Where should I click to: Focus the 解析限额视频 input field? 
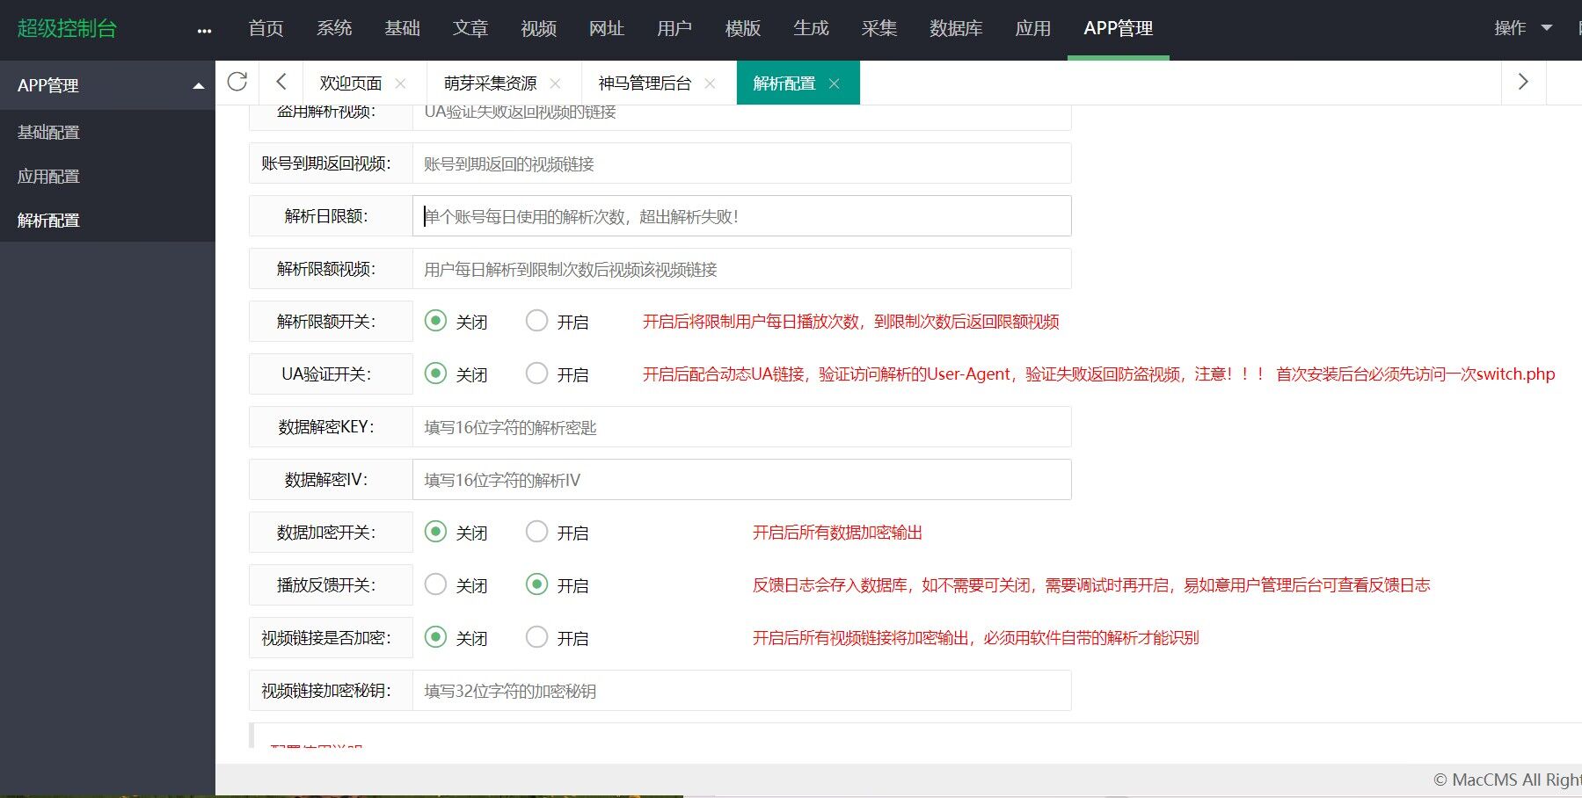click(x=741, y=269)
